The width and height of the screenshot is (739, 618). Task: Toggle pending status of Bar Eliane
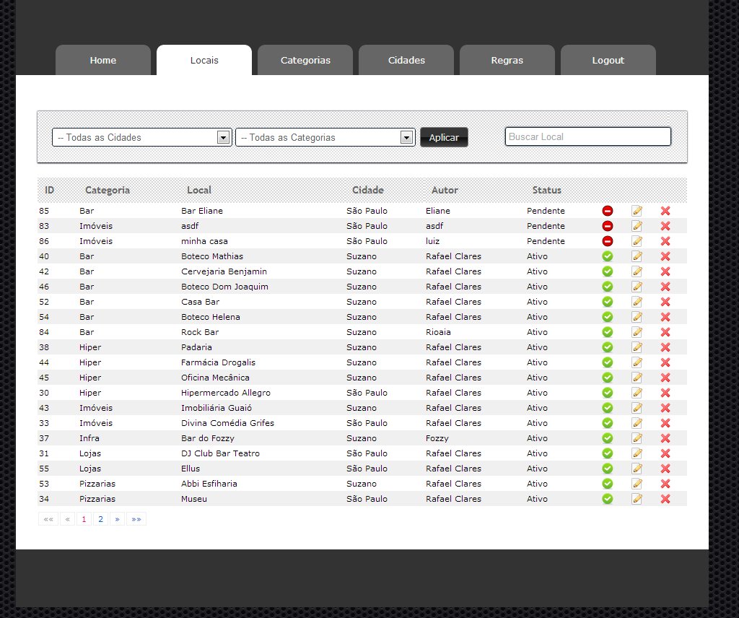pos(608,211)
